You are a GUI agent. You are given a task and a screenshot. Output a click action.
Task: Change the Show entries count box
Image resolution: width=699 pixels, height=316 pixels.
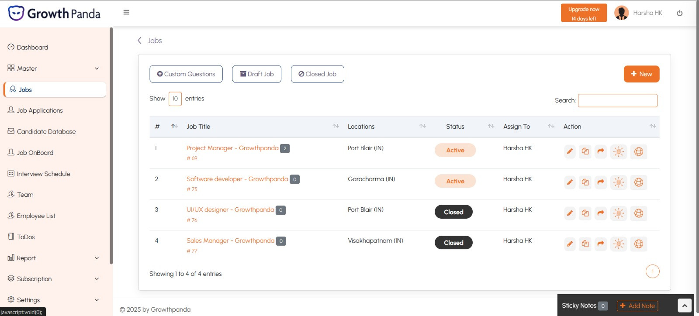175,99
